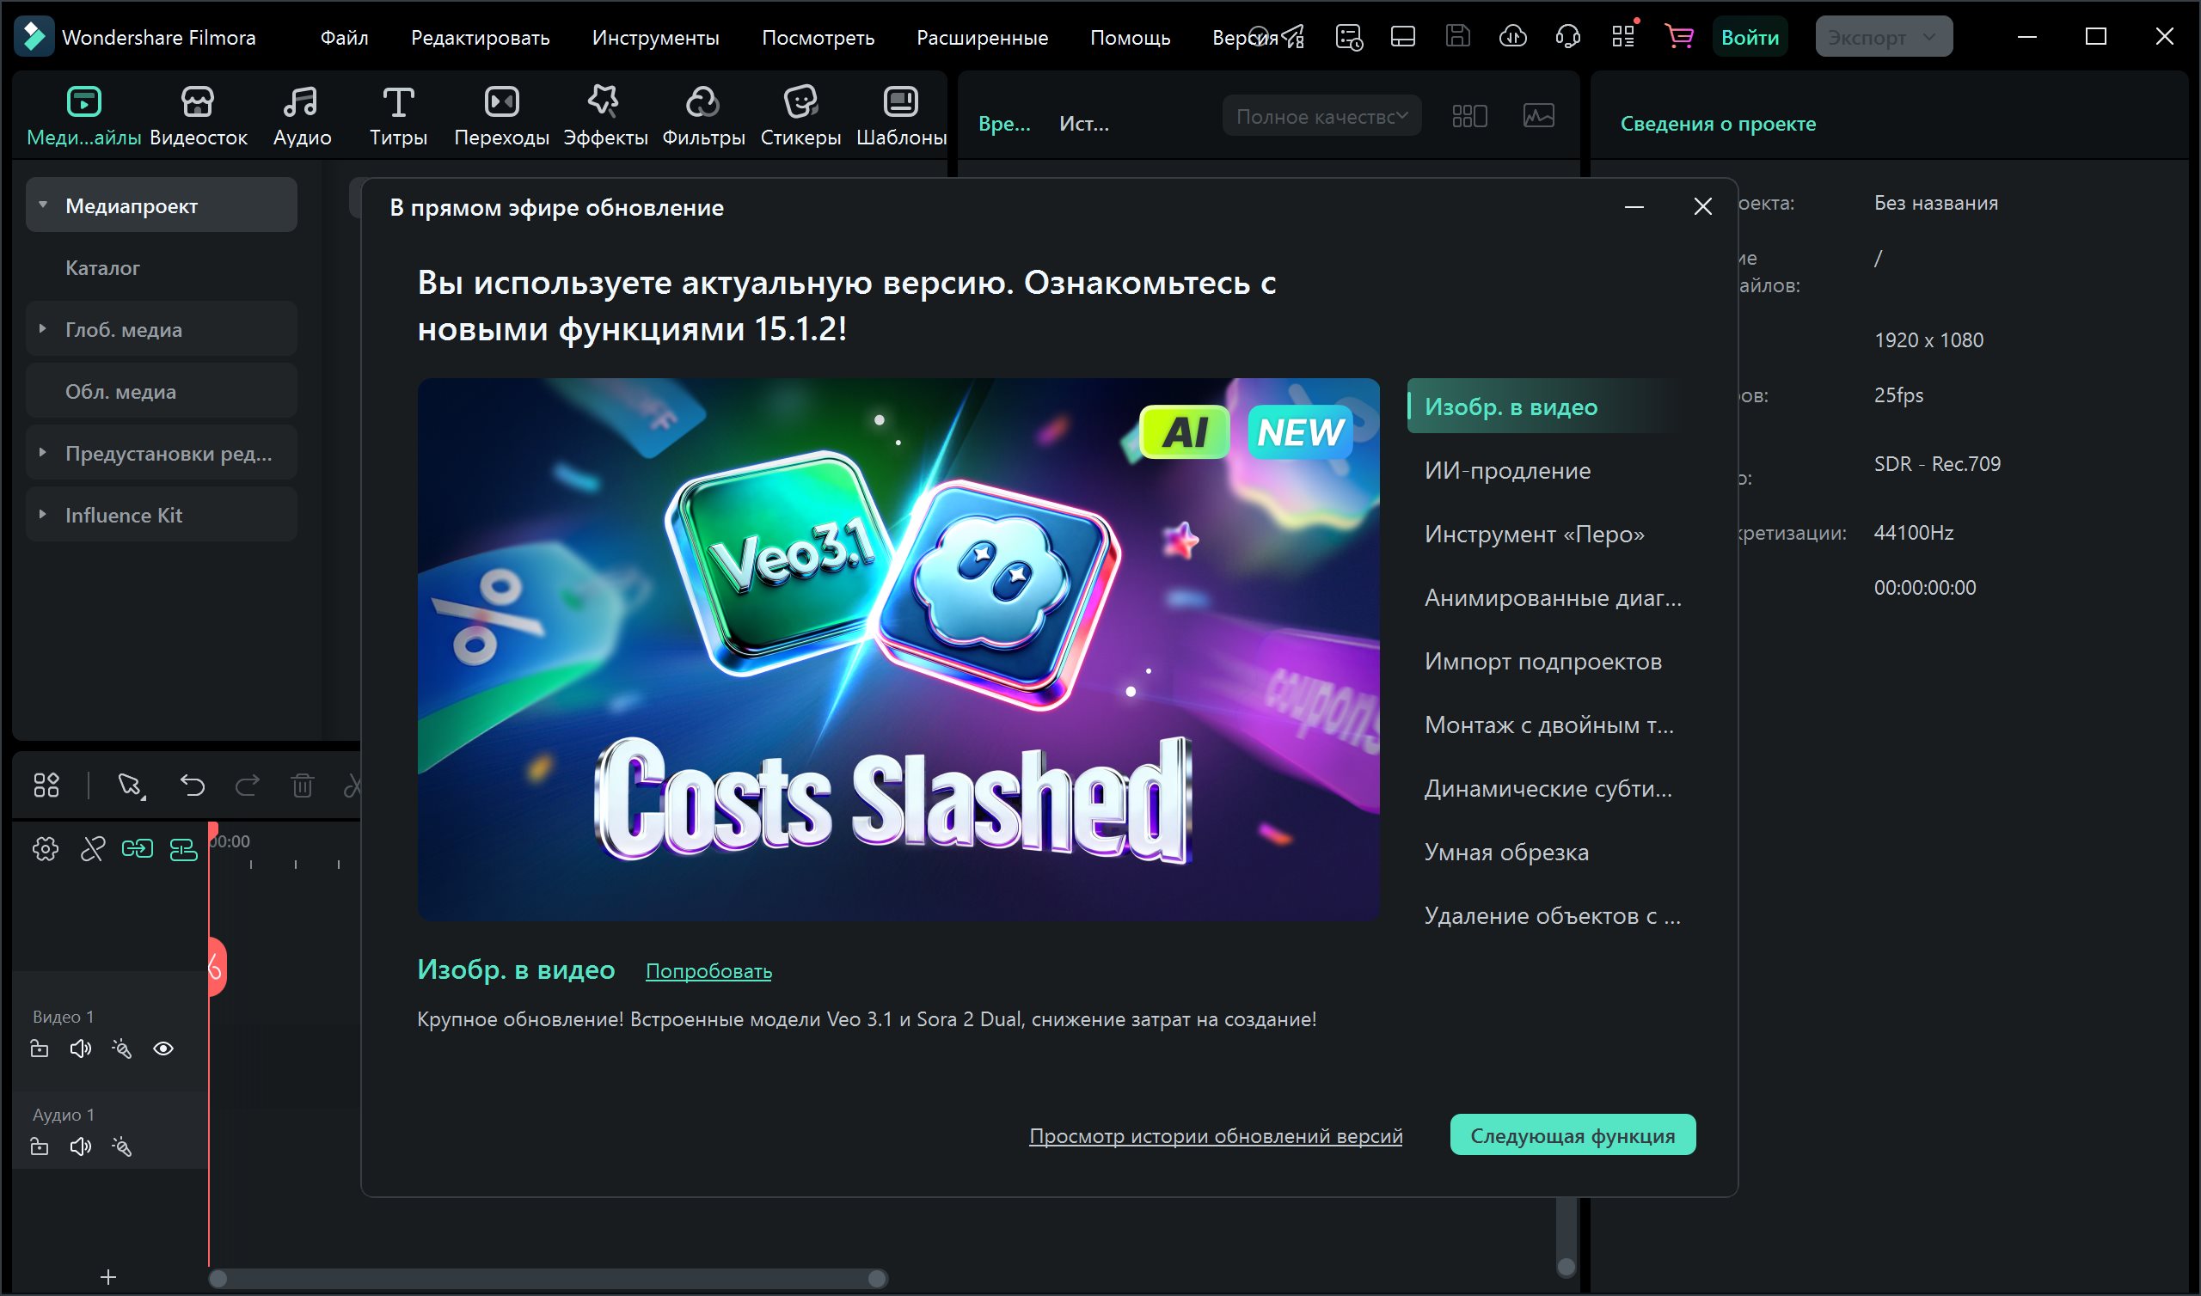Open the Transitions library
Viewport: 2201px width, 1296px height.
point(501,114)
